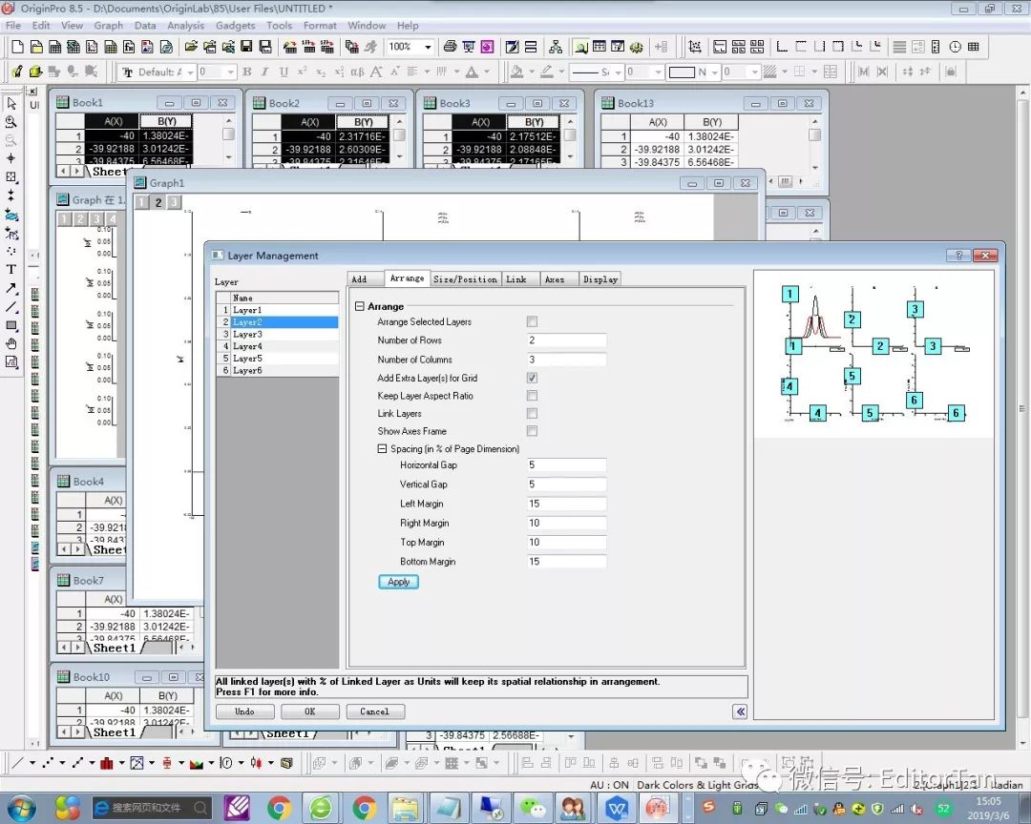
Task: Select Layer5 in the layer list
Action: pos(278,359)
